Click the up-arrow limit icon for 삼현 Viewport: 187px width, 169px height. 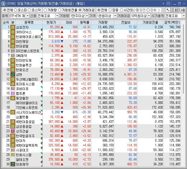coord(62,75)
